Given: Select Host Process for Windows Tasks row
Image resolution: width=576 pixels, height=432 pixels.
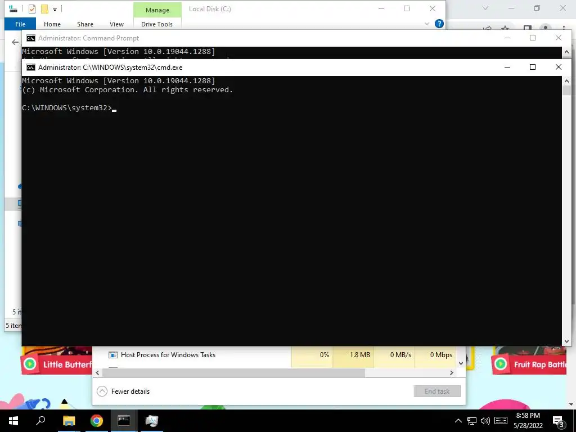Looking at the screenshot, I should (274, 355).
